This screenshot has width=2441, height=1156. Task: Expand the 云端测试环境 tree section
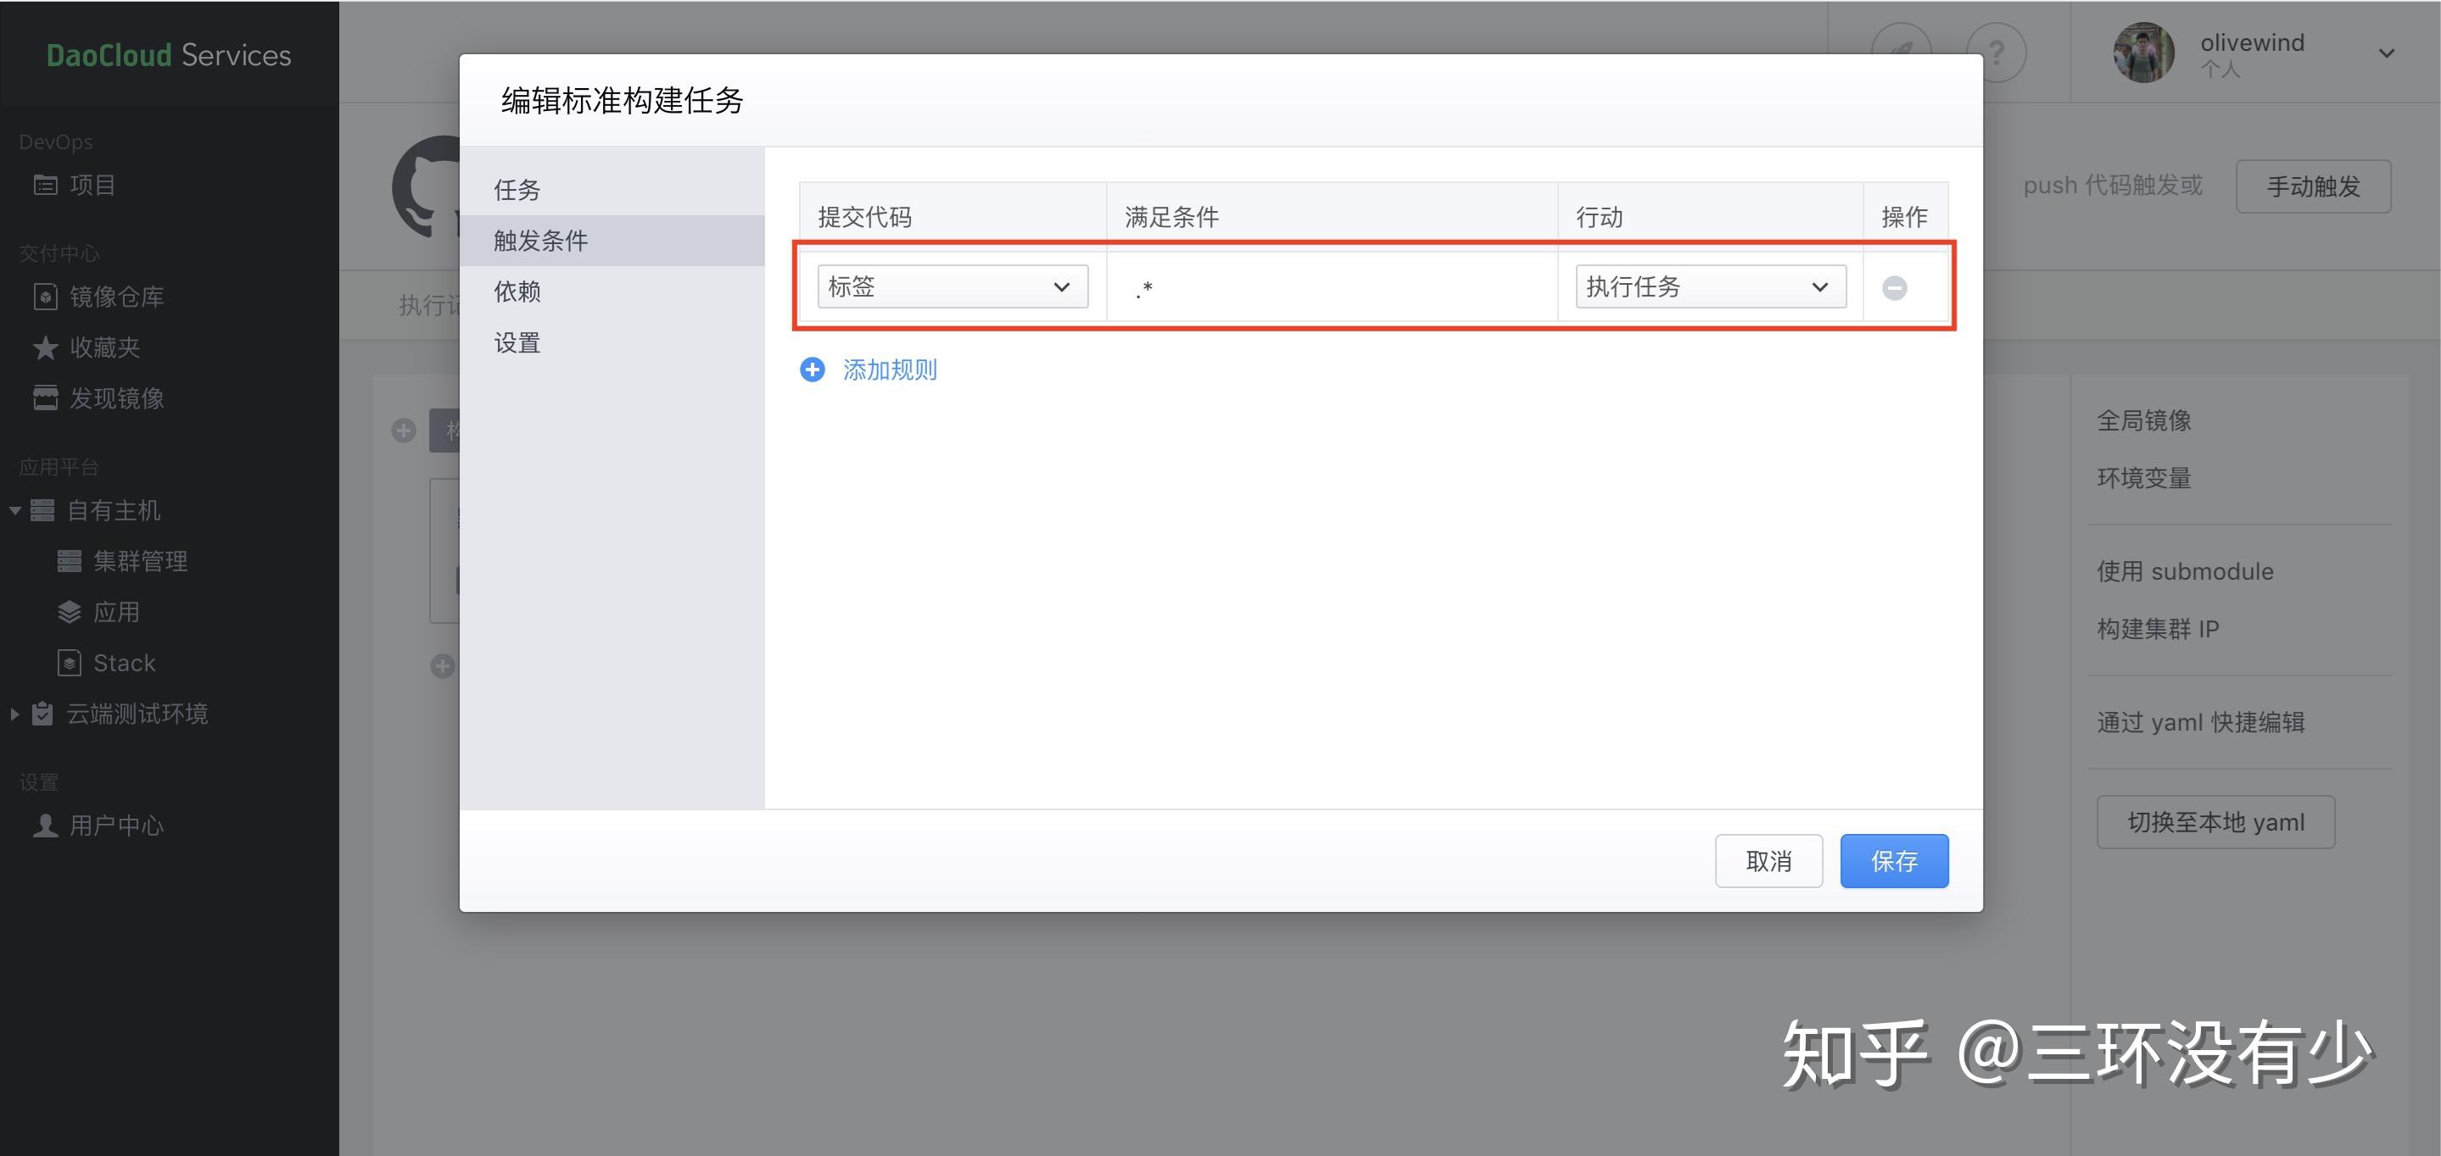pos(15,714)
